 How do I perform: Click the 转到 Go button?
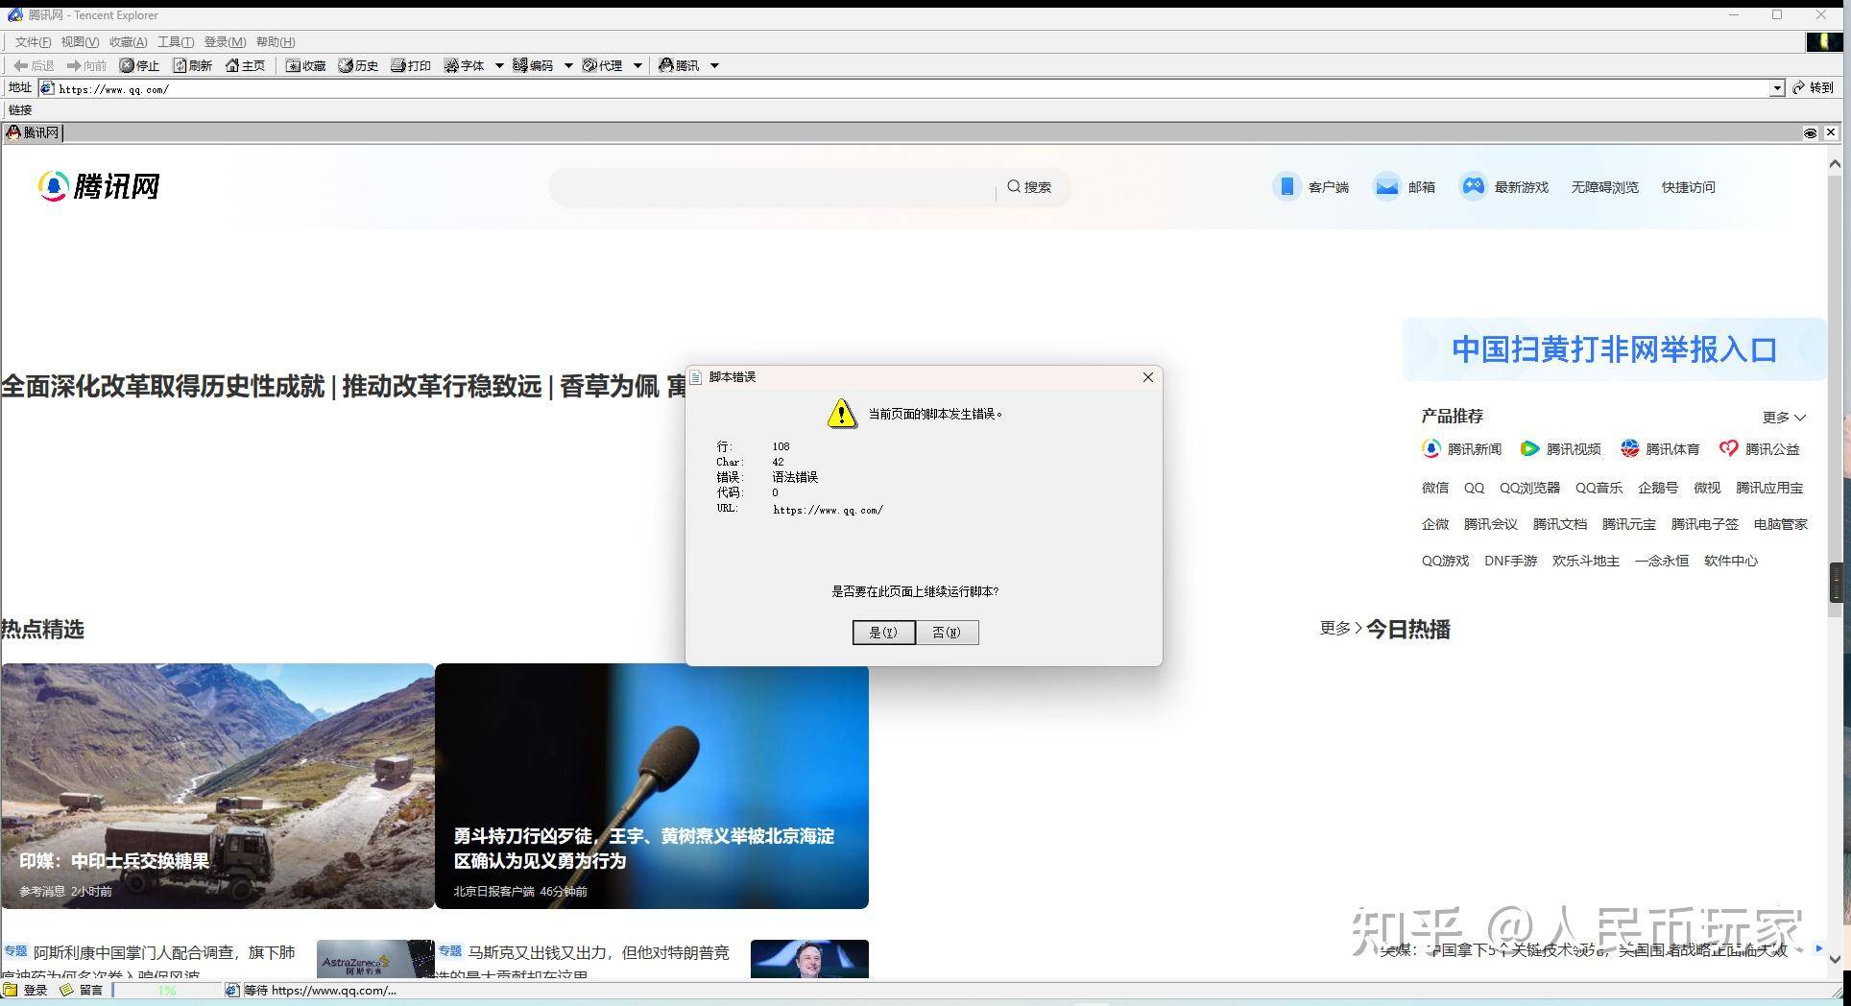click(x=1813, y=87)
